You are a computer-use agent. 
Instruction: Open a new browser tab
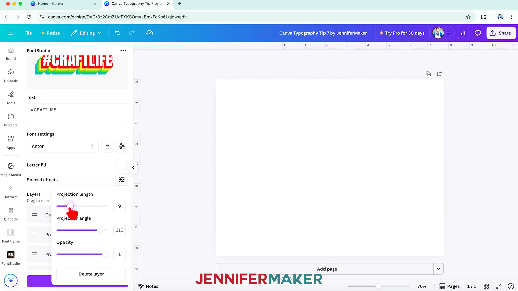click(179, 4)
